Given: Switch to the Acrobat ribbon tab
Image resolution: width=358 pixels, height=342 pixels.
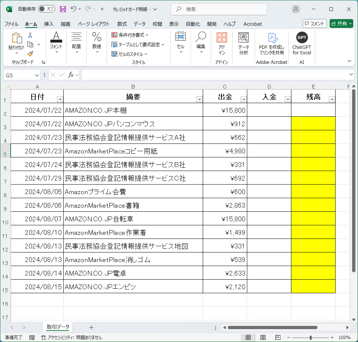Looking at the screenshot, I should (252, 24).
